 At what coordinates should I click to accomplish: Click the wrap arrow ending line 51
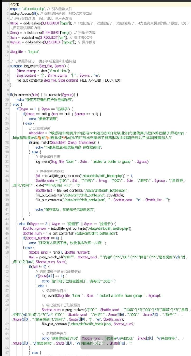(x=189, y=257)
